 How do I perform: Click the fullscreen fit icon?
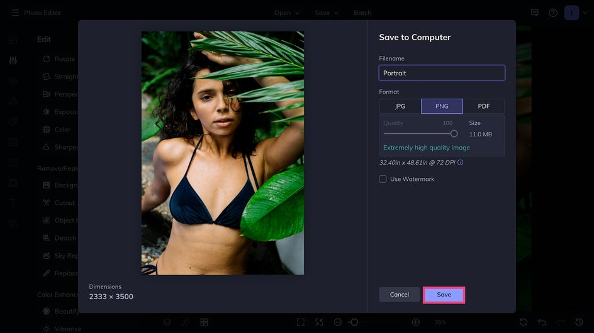point(301,322)
